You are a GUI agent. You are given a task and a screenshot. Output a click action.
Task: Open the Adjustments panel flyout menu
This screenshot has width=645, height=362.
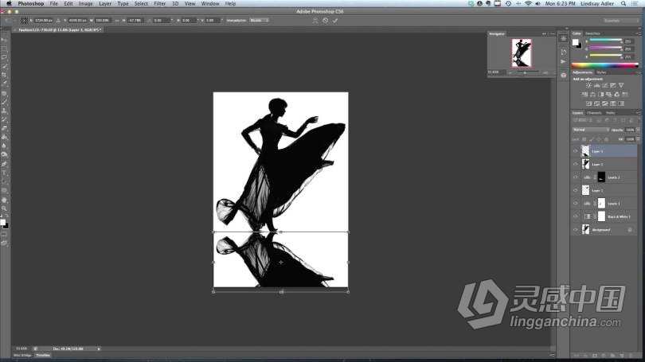point(639,72)
